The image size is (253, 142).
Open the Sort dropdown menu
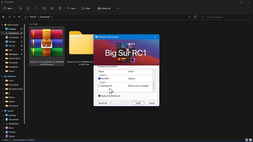click(72, 8)
